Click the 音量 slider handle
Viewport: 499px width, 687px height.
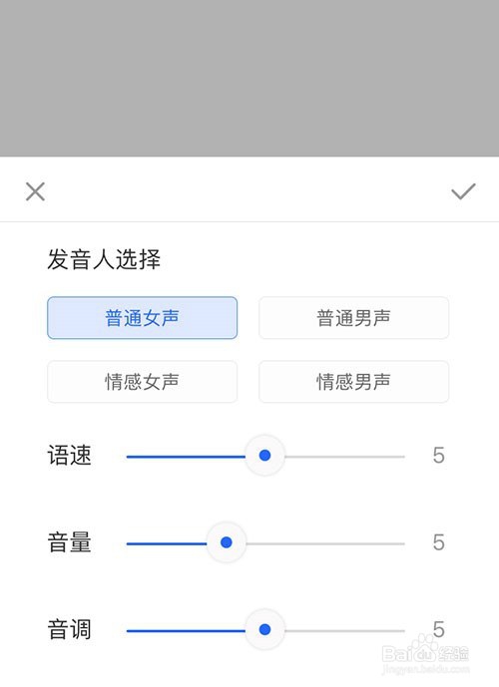click(x=227, y=542)
